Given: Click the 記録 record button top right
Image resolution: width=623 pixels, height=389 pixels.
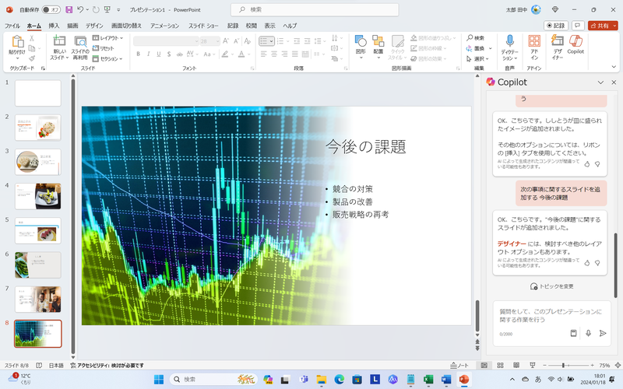Looking at the screenshot, I should point(556,26).
